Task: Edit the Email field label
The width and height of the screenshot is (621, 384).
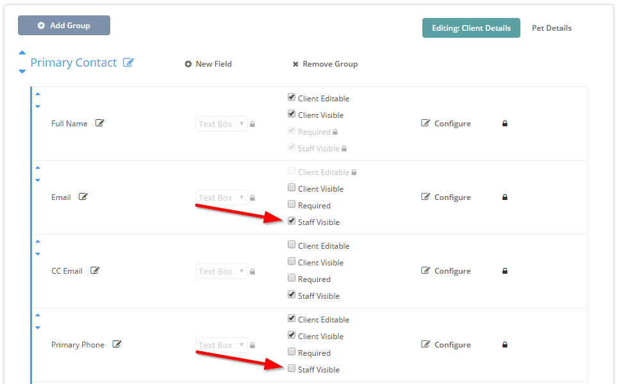Action: point(83,197)
